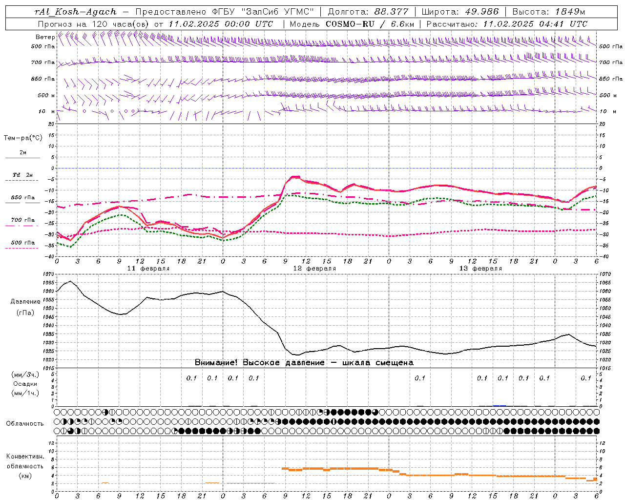Click the warning Внимание! Высокое давление – шкала смещена
Screen dimensions: 625x500
(x=304, y=362)
